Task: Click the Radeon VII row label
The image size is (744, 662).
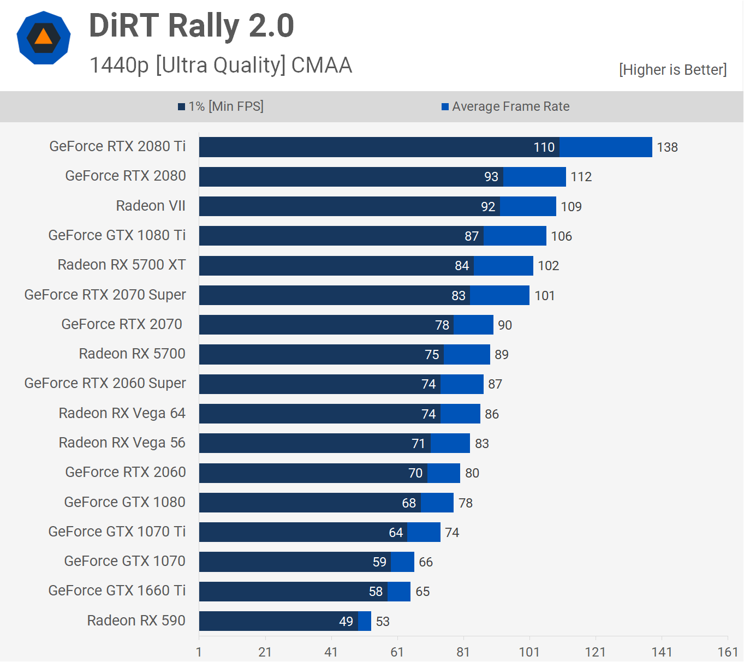Action: (151, 206)
